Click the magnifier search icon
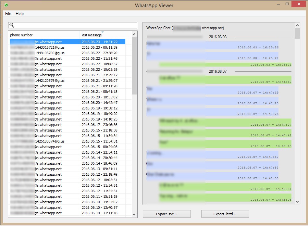 (x=12, y=25)
